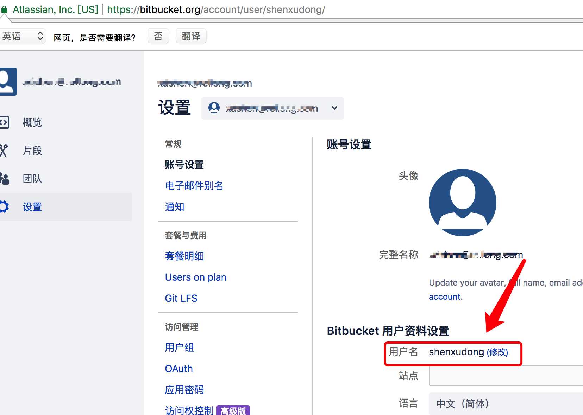Click the 翻译 translate button
Image resolution: width=583 pixels, height=415 pixels.
(191, 36)
